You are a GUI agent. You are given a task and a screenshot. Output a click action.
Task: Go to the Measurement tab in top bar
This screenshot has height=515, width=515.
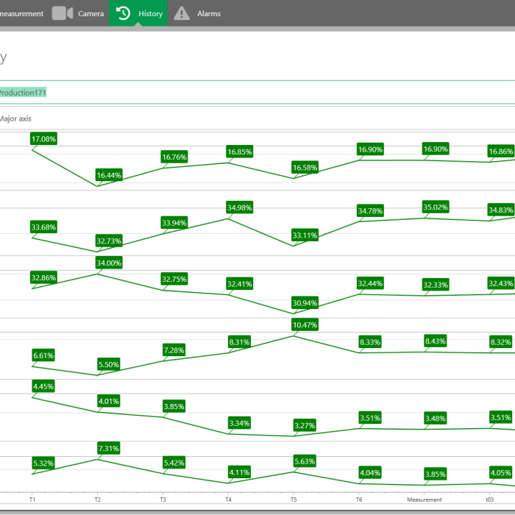tap(21, 13)
